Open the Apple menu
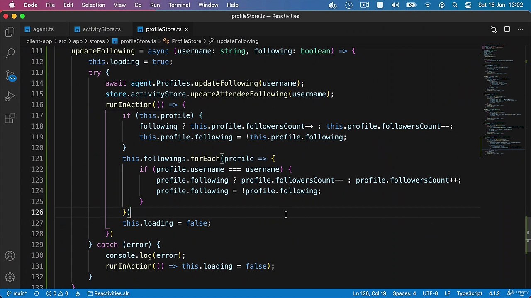This screenshot has width=531, height=298. coord(12,5)
